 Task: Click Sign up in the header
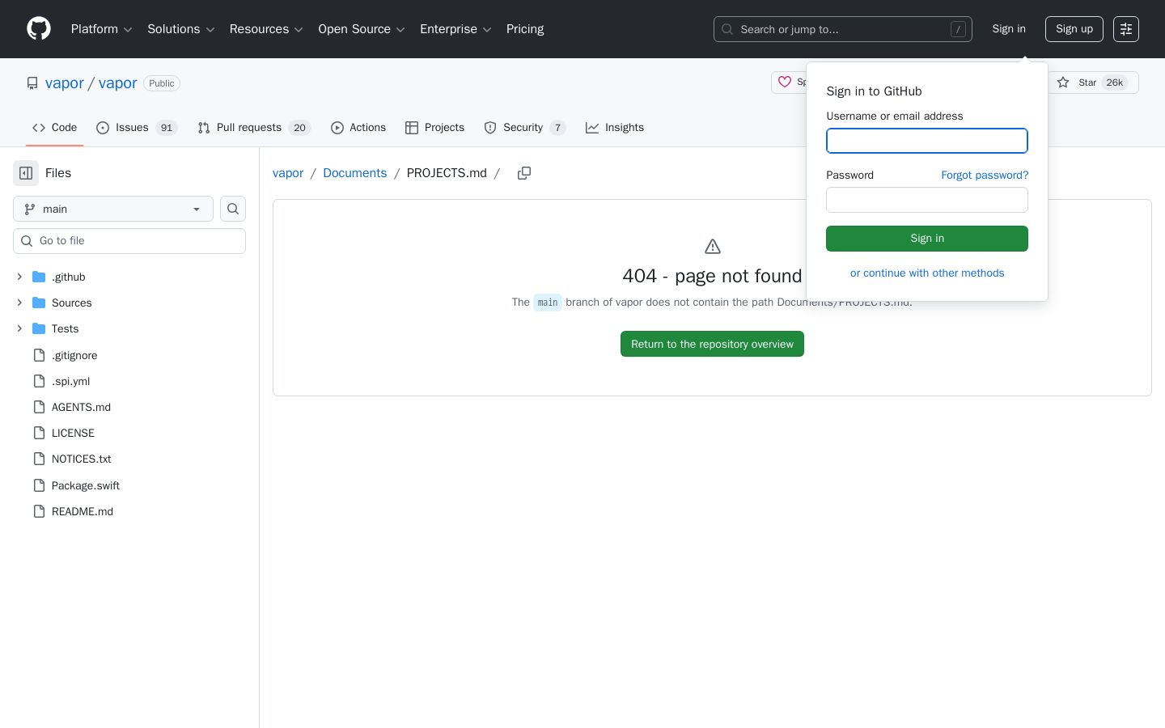coord(1074,29)
